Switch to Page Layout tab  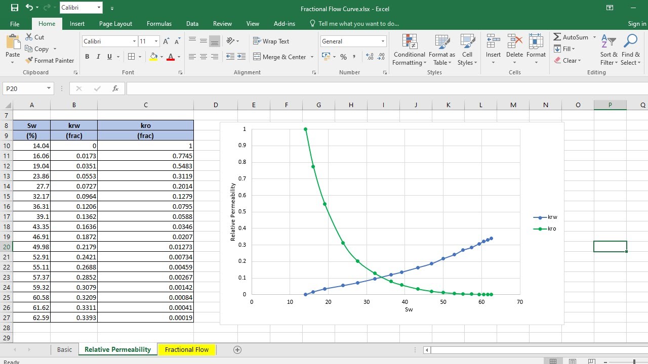tap(115, 24)
